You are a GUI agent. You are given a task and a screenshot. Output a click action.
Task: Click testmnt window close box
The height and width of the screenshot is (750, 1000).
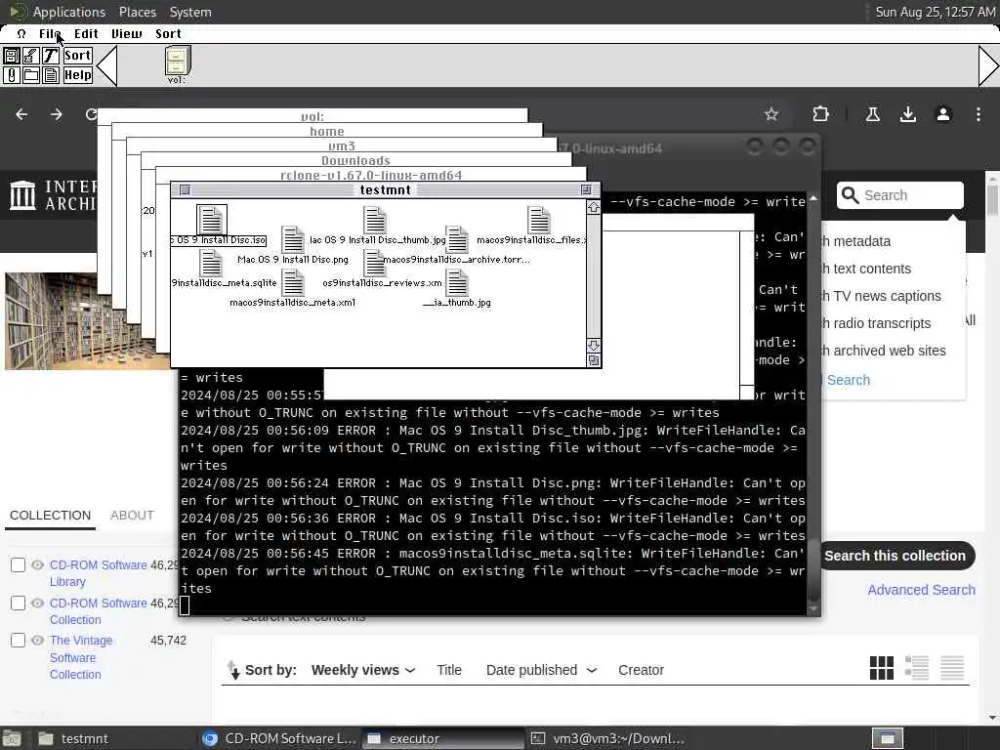tap(185, 190)
